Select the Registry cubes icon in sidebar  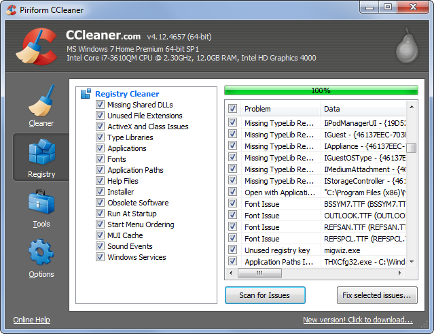42,152
